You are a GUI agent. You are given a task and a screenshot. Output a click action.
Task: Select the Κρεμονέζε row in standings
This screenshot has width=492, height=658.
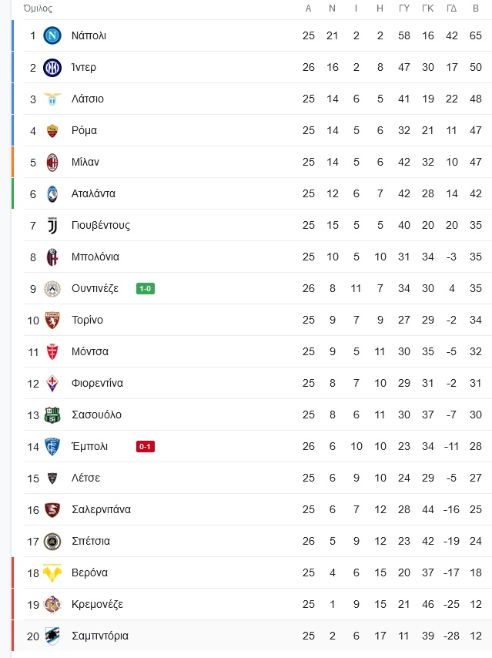(x=252, y=604)
